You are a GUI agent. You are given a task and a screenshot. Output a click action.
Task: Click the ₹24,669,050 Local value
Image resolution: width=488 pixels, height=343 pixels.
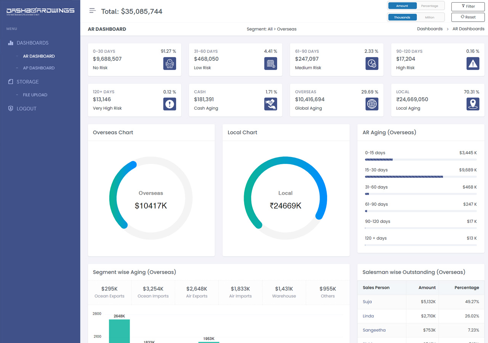(x=412, y=99)
